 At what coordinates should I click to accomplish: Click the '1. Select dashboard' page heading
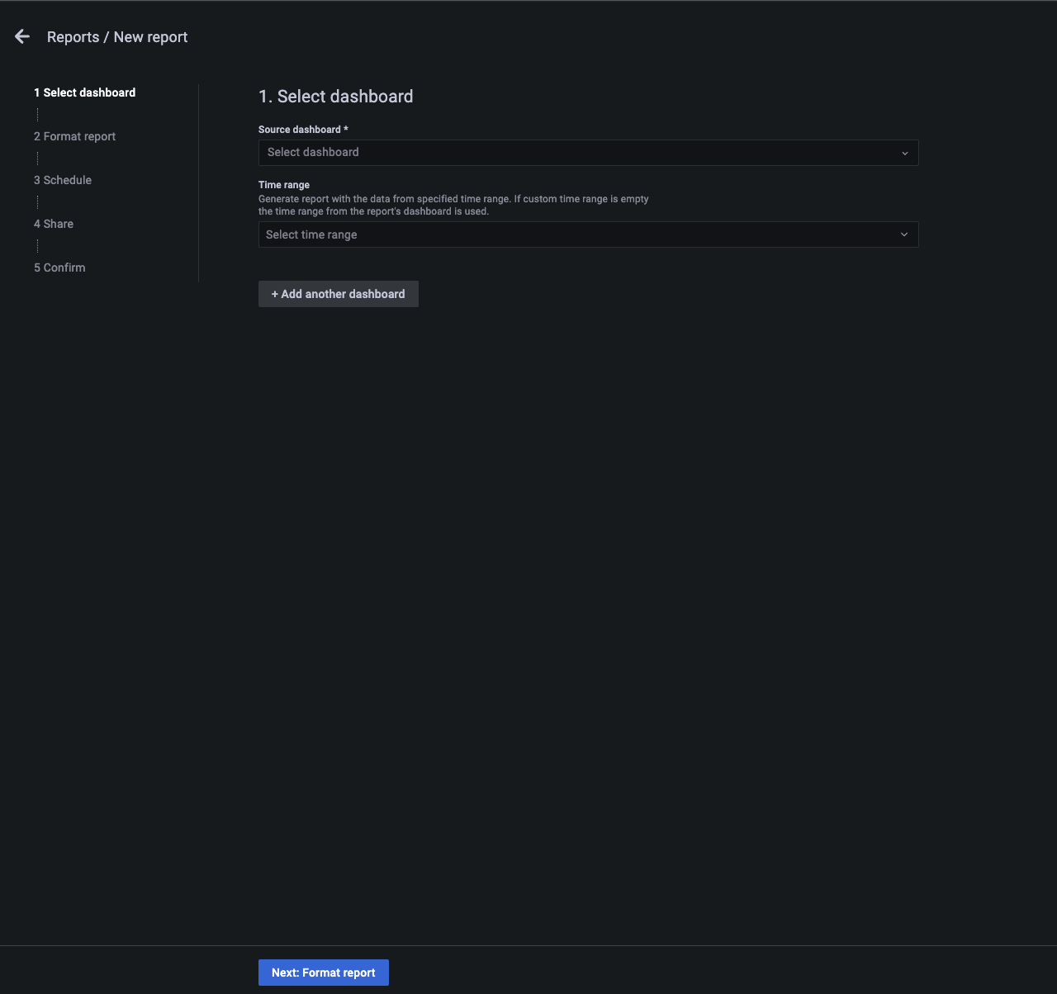click(335, 97)
